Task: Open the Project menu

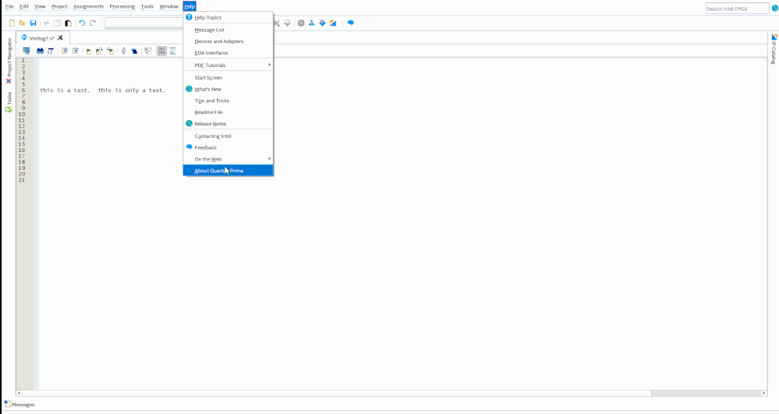Action: point(59,6)
